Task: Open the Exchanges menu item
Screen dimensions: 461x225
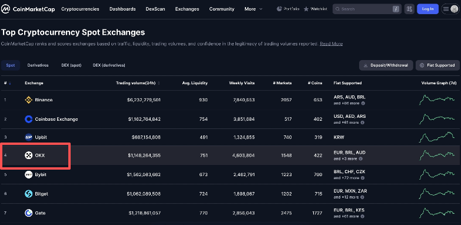Action: point(187,9)
